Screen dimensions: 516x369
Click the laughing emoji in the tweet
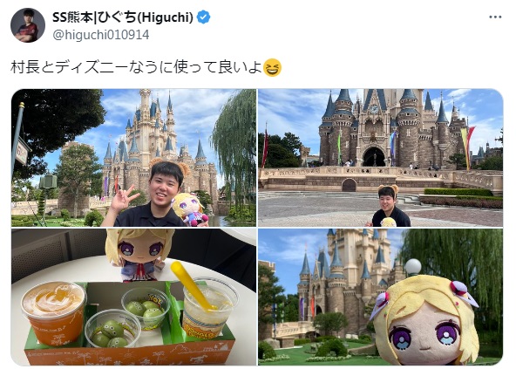[272, 67]
